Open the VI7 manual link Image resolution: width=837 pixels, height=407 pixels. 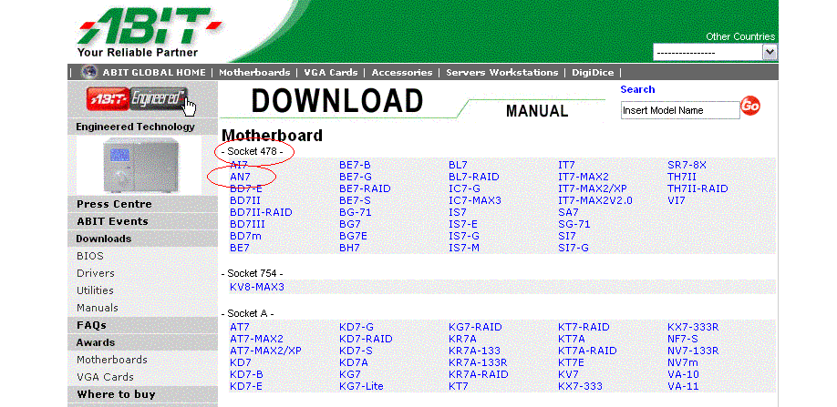(x=677, y=200)
